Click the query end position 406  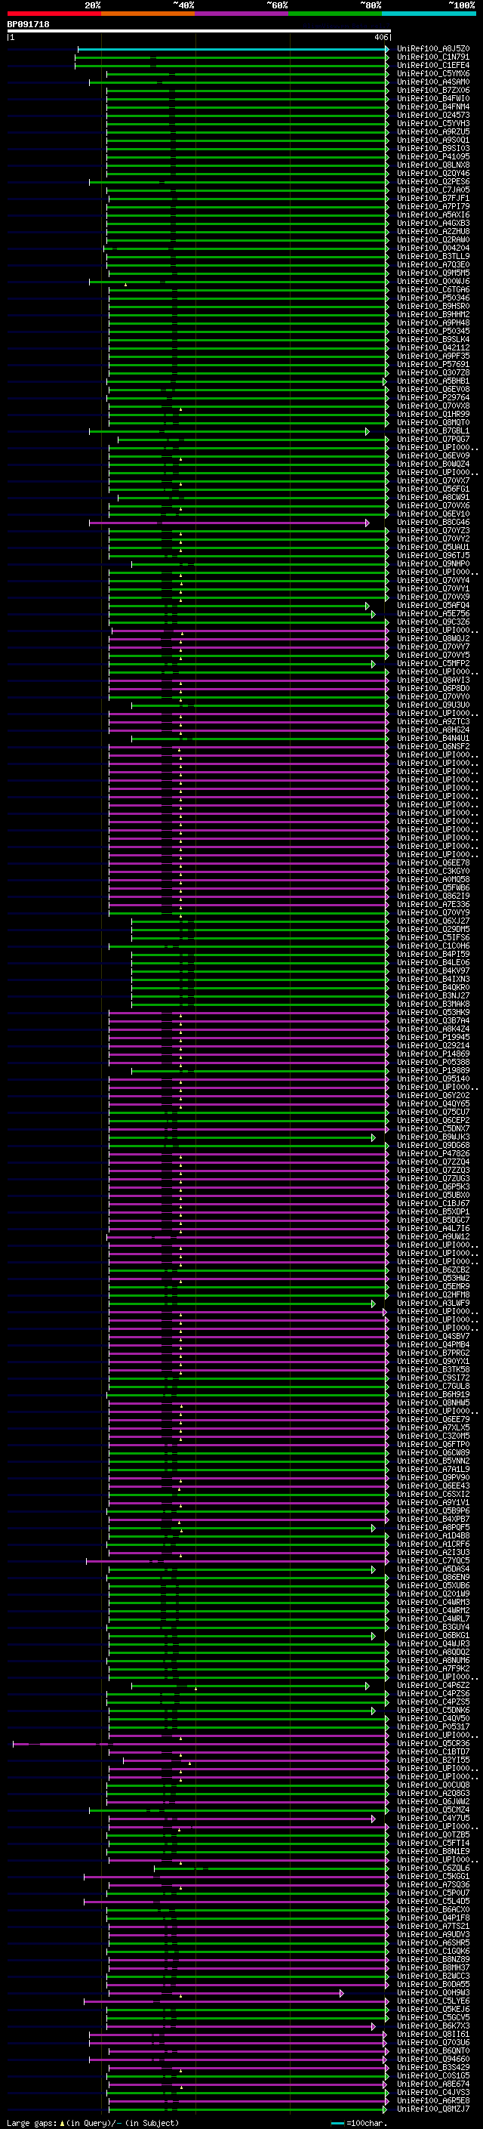tap(380, 37)
